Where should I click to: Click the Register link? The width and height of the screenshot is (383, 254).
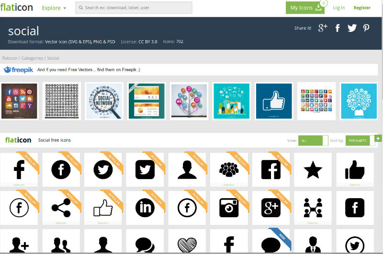point(362,8)
